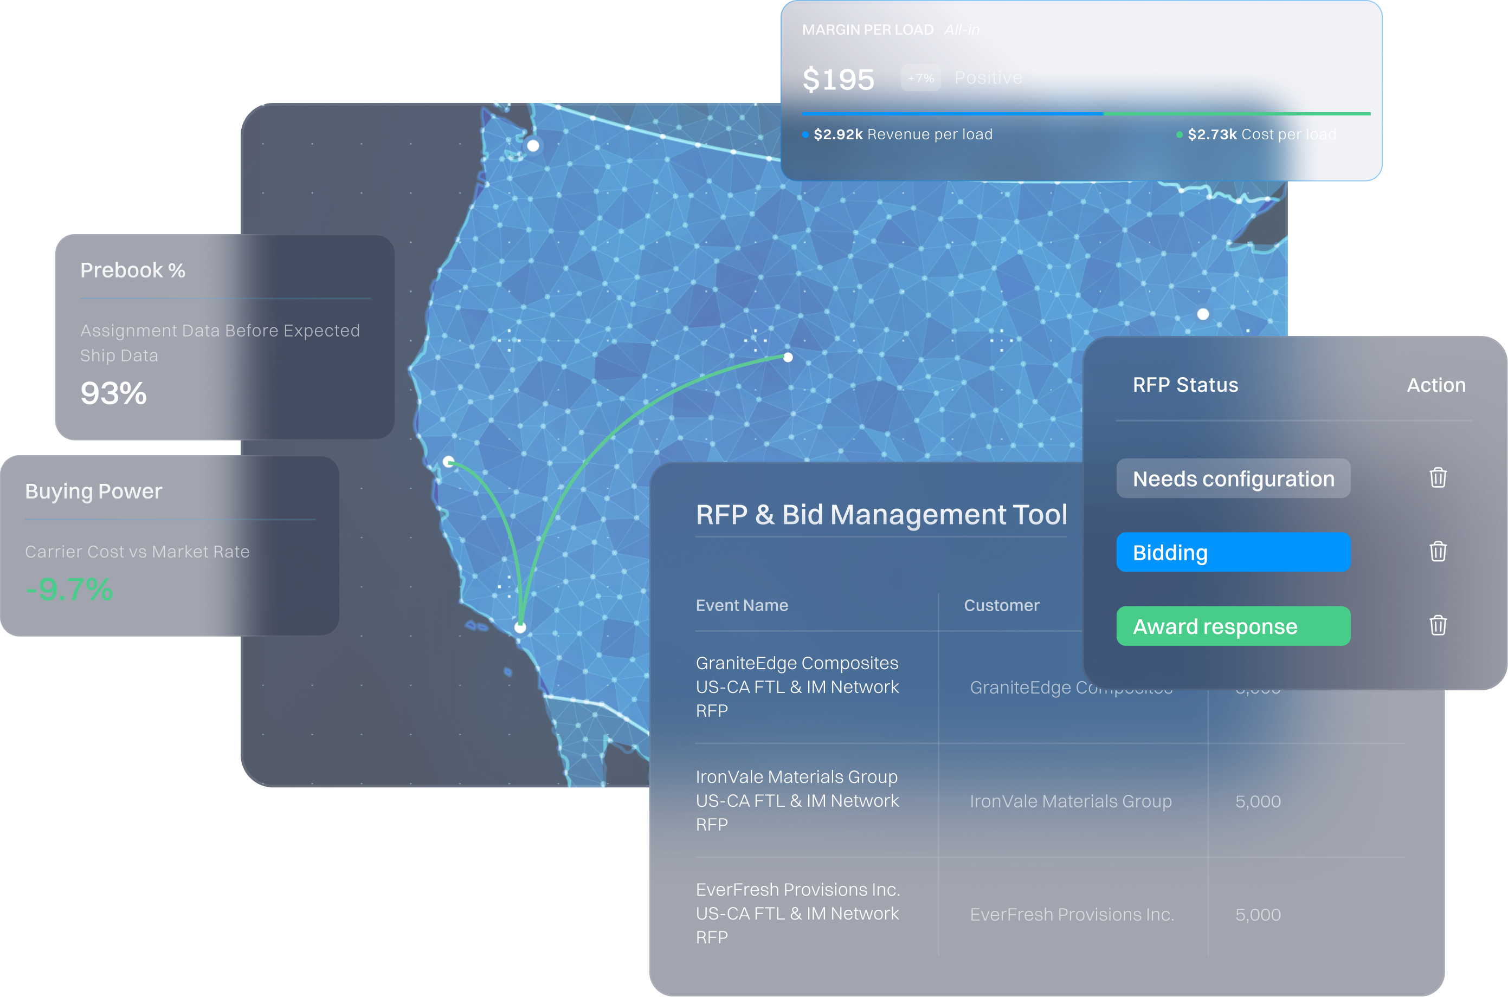This screenshot has width=1508, height=997.
Task: Open the Award response status
Action: pyautogui.click(x=1233, y=626)
